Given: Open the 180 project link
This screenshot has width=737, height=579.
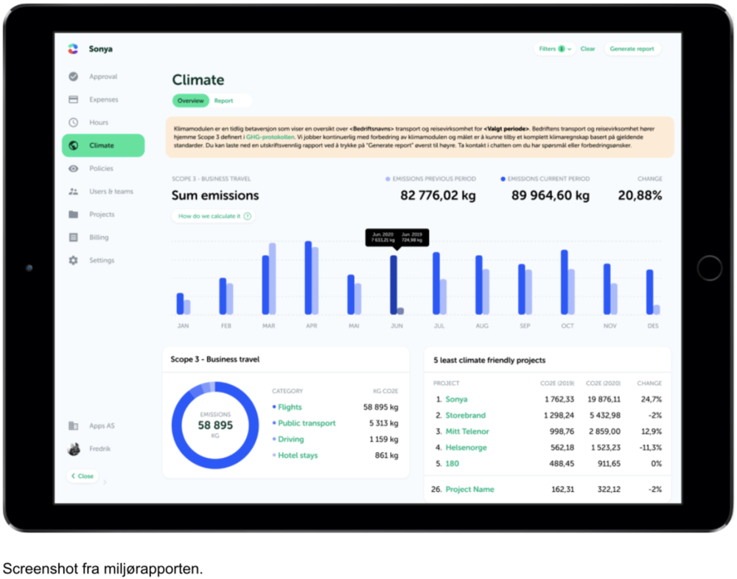Looking at the screenshot, I should tap(453, 464).
